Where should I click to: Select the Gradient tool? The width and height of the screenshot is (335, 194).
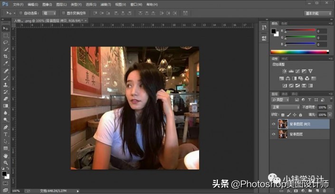pos(6,106)
